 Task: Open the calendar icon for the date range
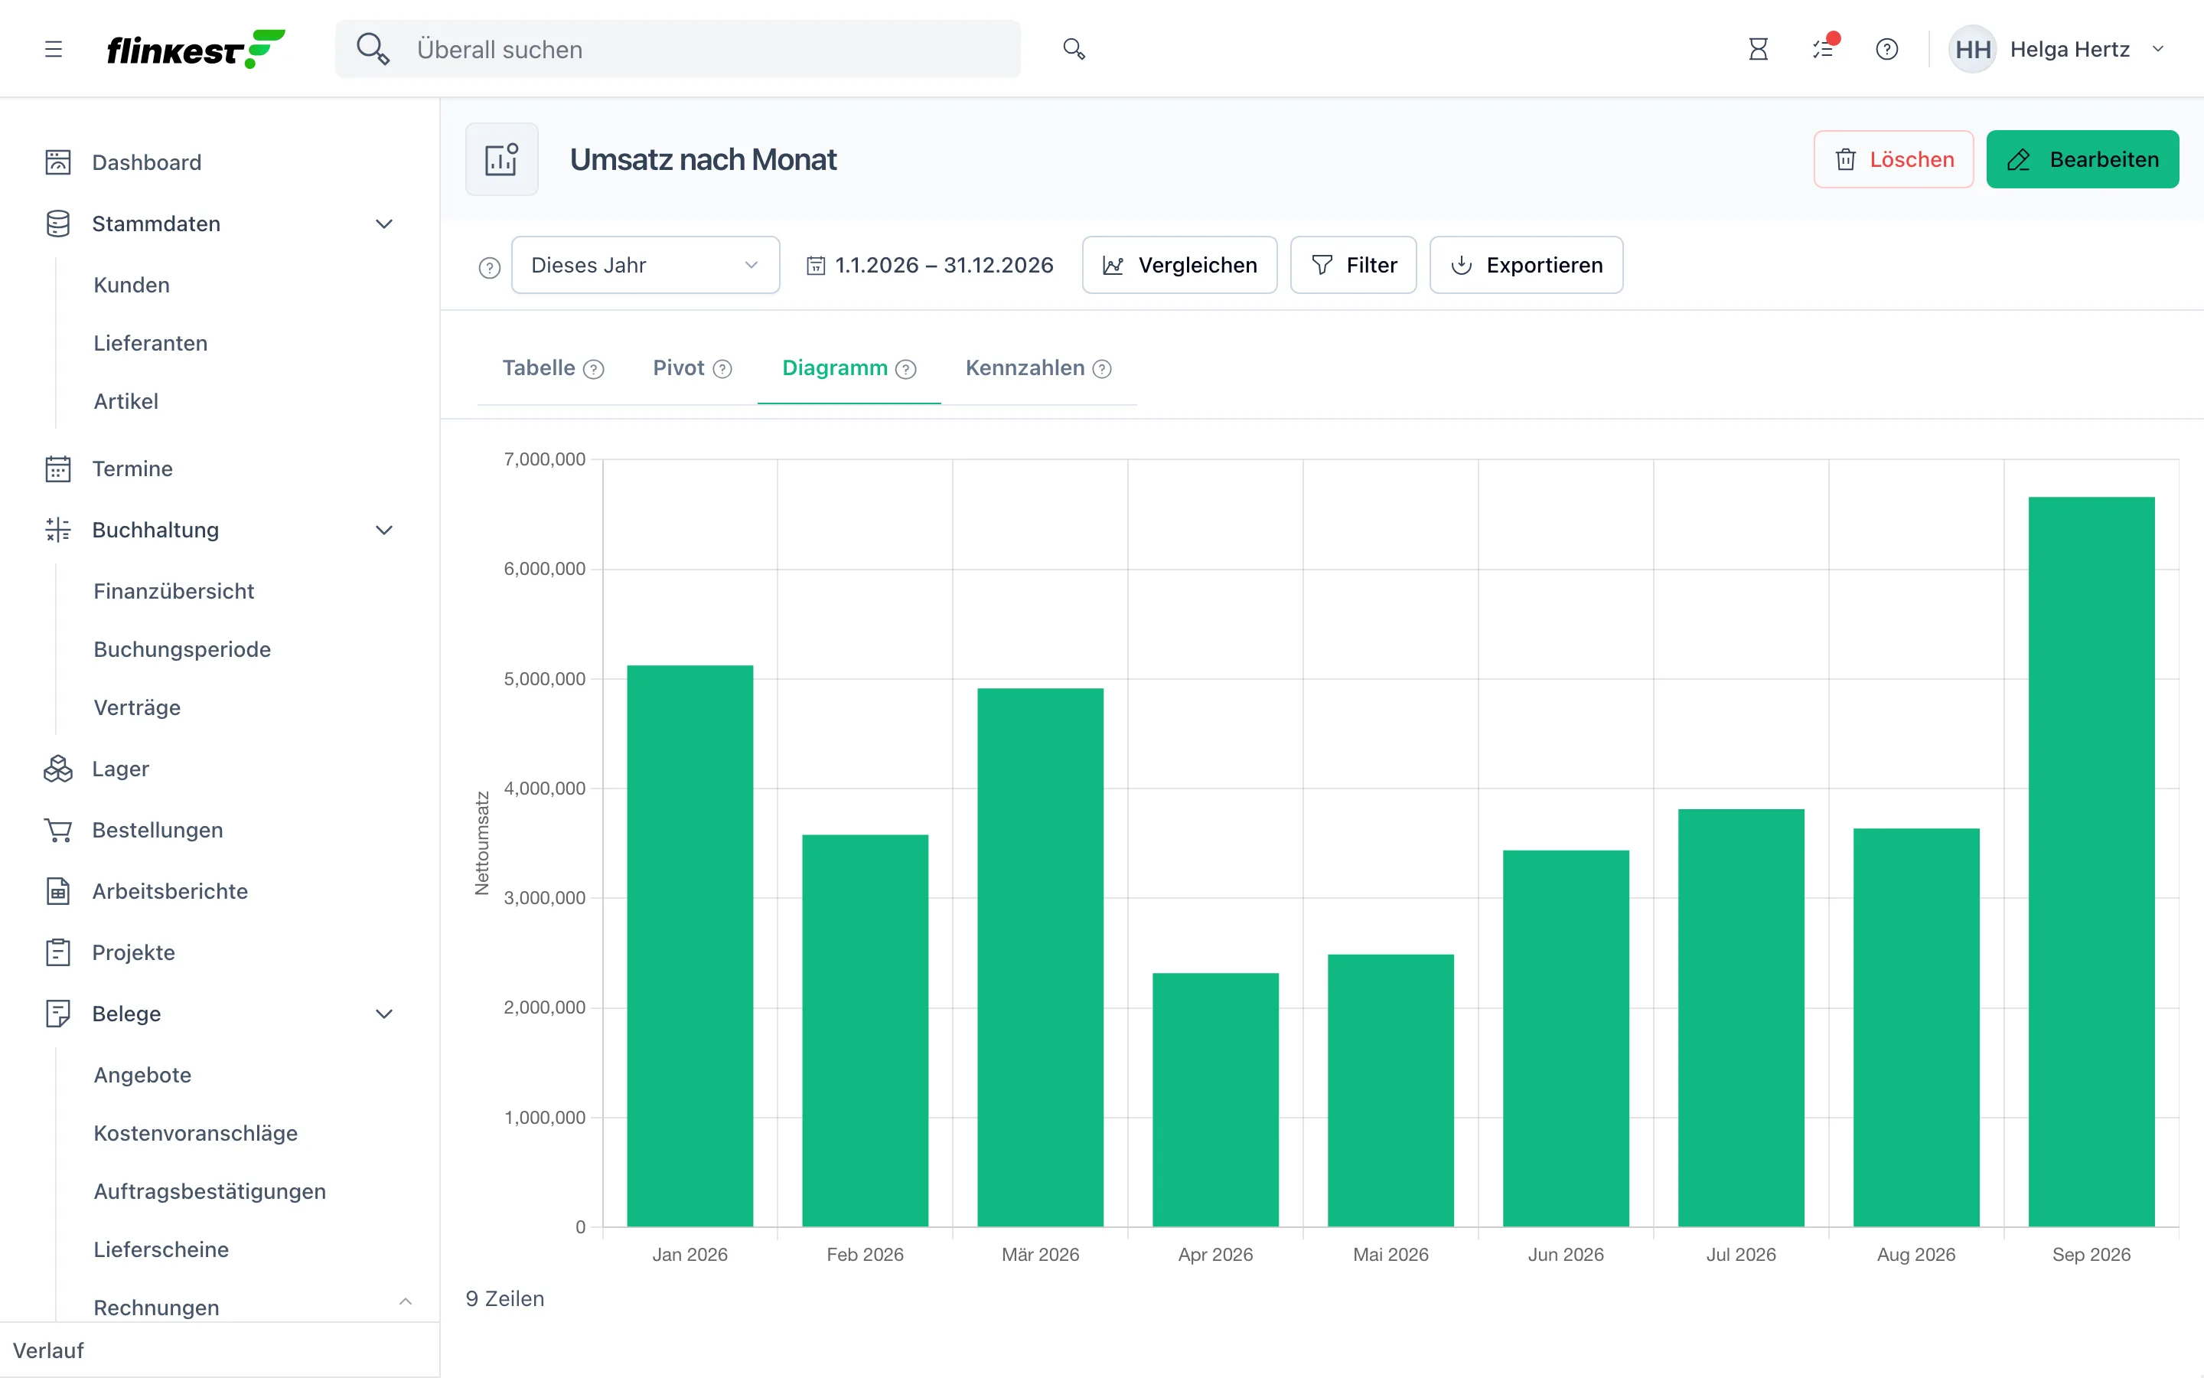pyautogui.click(x=816, y=265)
